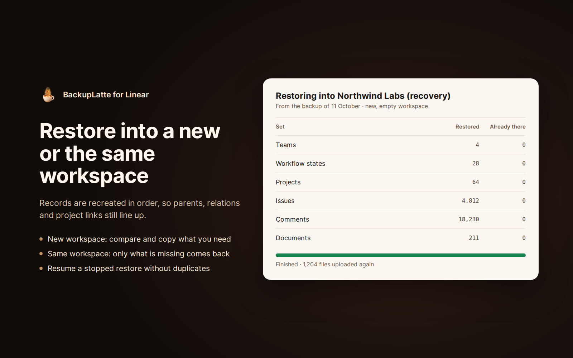Image resolution: width=573 pixels, height=358 pixels.
Task: Click the 'BackupLatte for Linear' brand name
Action: pyautogui.click(x=106, y=95)
